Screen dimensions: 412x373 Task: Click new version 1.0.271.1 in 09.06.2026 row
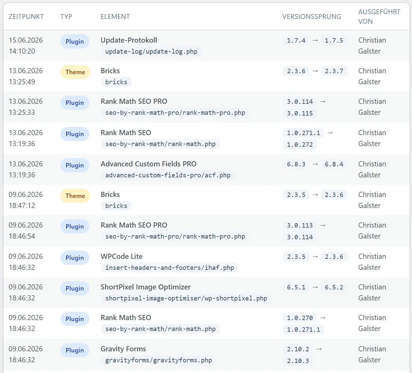tap(304, 330)
